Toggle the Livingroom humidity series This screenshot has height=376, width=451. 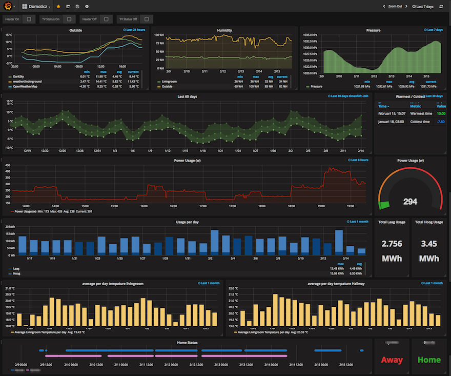[x=170, y=82]
